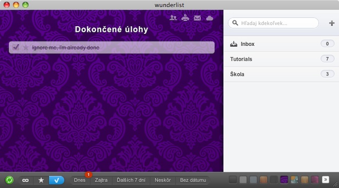
Task: Click the Inbox count badge 0
Action: [327, 44]
